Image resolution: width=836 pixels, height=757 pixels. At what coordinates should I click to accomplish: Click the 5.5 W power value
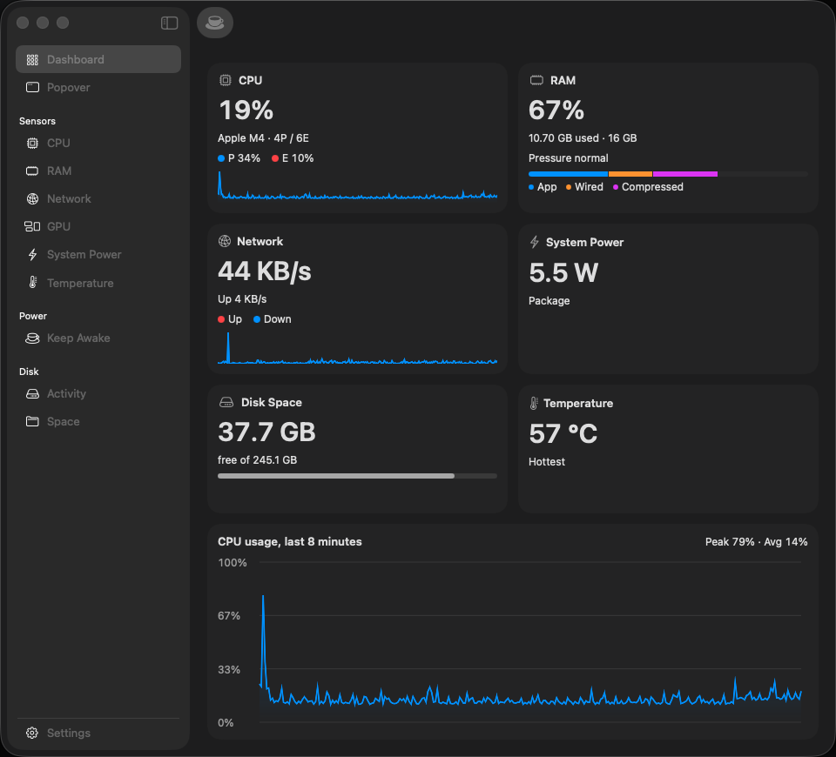pyautogui.click(x=563, y=272)
